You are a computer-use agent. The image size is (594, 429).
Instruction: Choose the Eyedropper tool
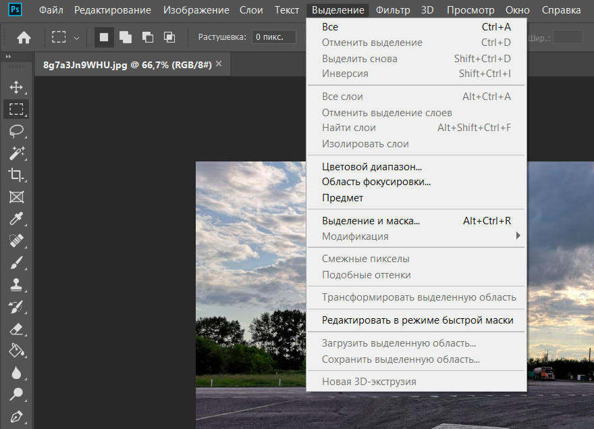coord(16,219)
